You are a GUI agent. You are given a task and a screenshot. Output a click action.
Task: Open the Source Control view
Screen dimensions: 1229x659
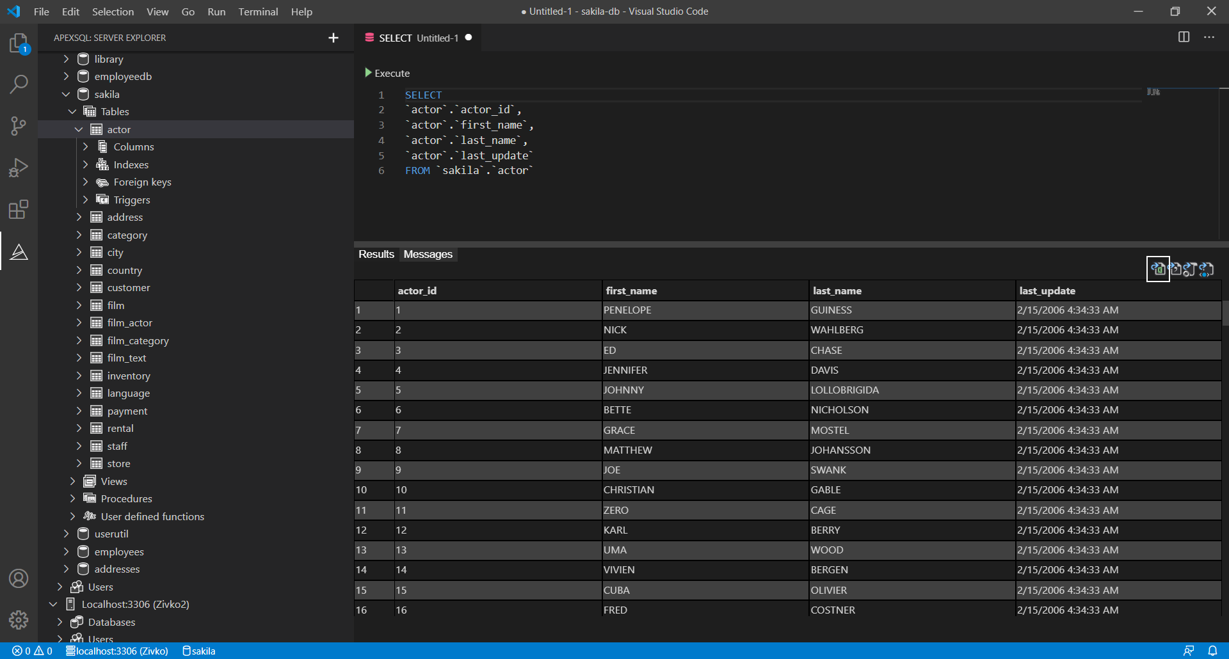click(x=19, y=125)
